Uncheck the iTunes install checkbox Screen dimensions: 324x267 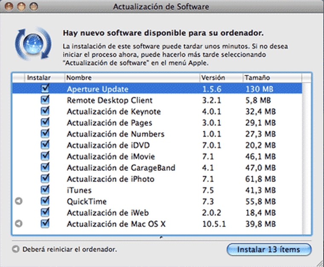click(45, 190)
